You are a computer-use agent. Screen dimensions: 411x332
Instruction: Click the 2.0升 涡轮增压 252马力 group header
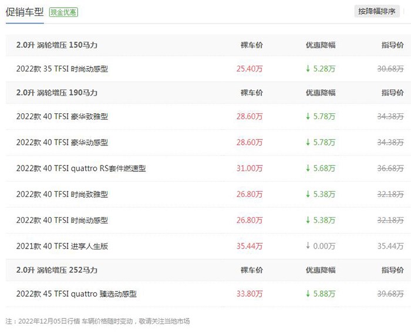57,270
